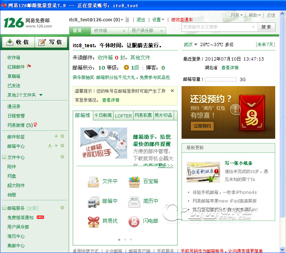Select the second carousel dot
286x253 pixels.
pyautogui.click(x=125, y=240)
